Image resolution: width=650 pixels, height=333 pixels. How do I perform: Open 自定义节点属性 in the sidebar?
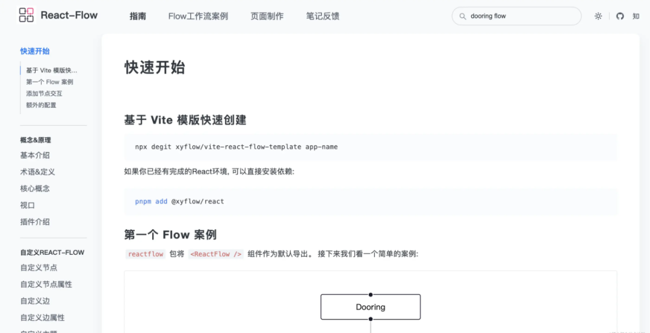coord(46,284)
